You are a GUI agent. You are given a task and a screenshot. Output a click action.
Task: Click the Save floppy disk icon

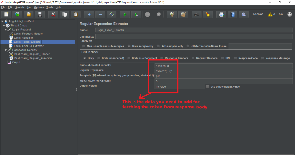(40, 14)
